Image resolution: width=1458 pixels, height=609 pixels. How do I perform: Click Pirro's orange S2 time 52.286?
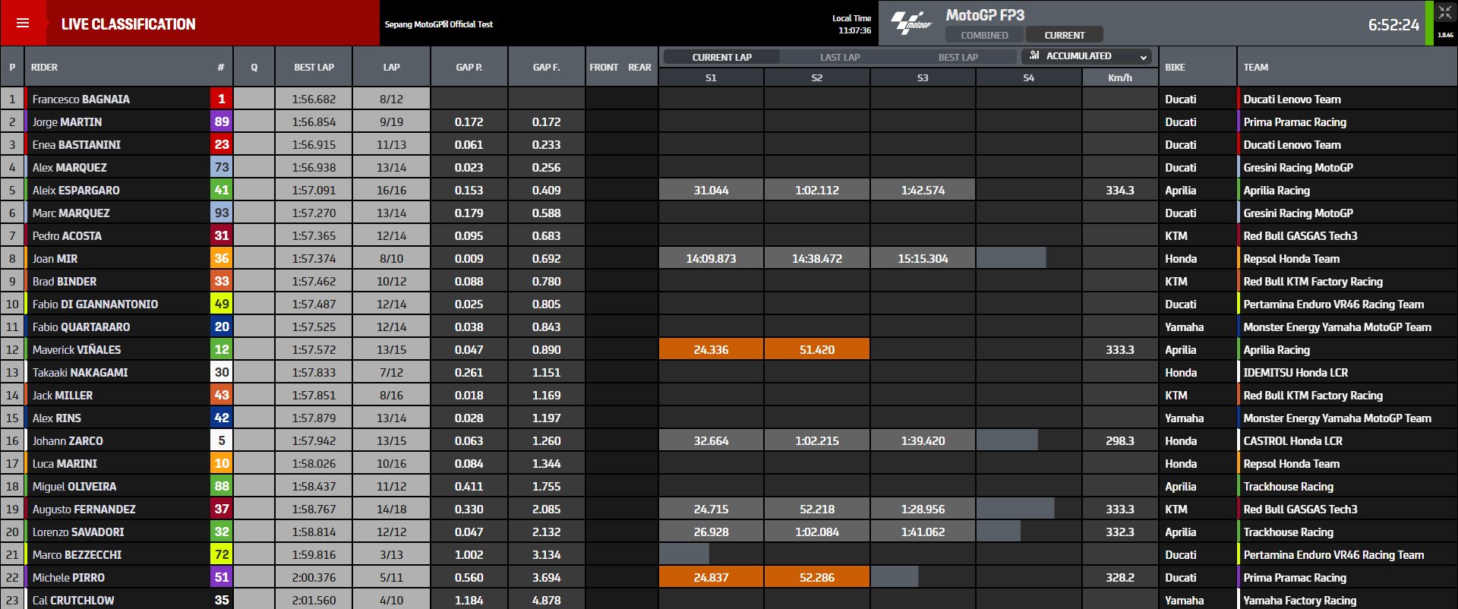pos(816,577)
